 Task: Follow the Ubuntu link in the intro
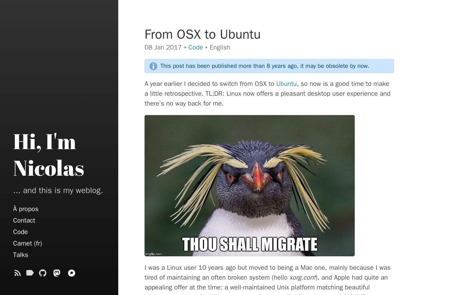[x=286, y=84]
